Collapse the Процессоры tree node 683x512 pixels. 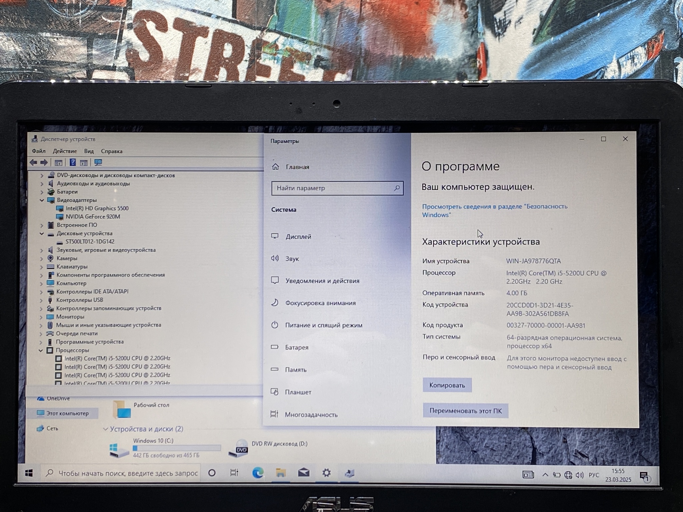41,350
